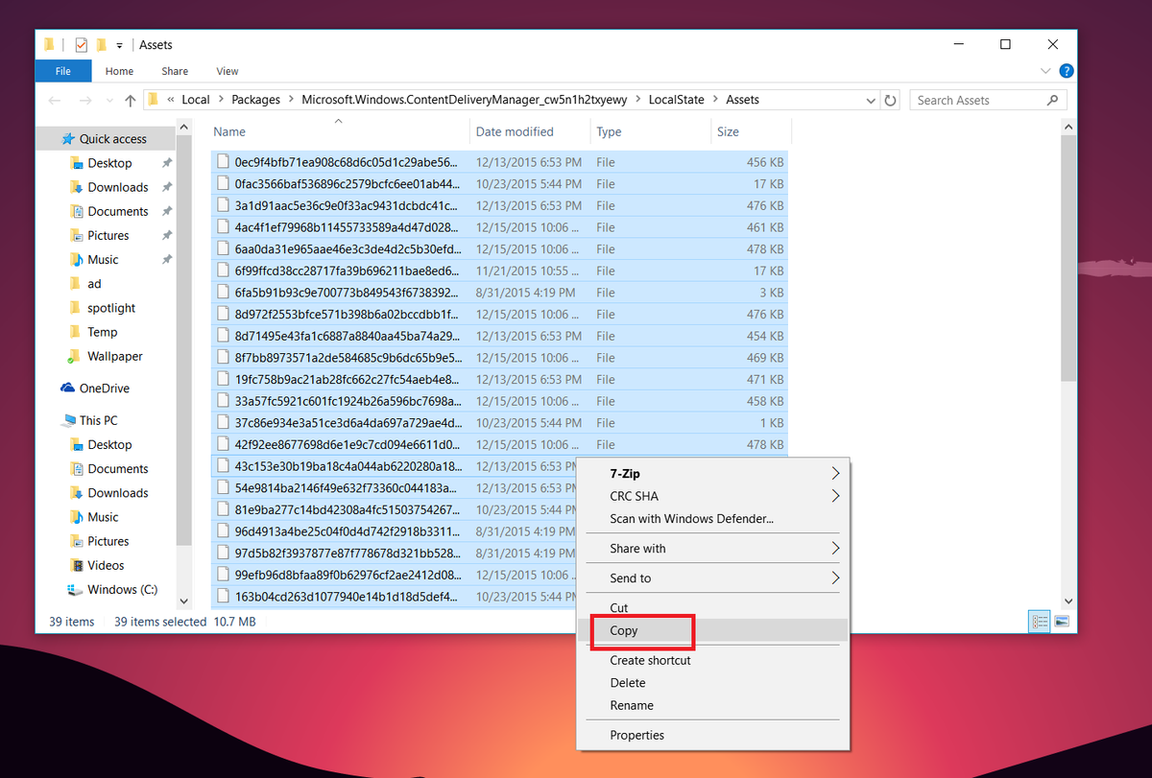Open the Customize Quick Access Toolbar dropdown
The image size is (1152, 778).
click(x=119, y=44)
